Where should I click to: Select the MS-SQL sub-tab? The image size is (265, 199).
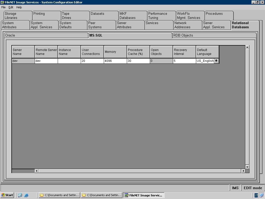pos(130,35)
